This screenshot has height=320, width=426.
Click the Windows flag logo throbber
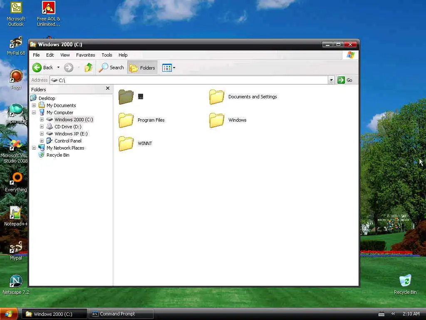point(350,55)
